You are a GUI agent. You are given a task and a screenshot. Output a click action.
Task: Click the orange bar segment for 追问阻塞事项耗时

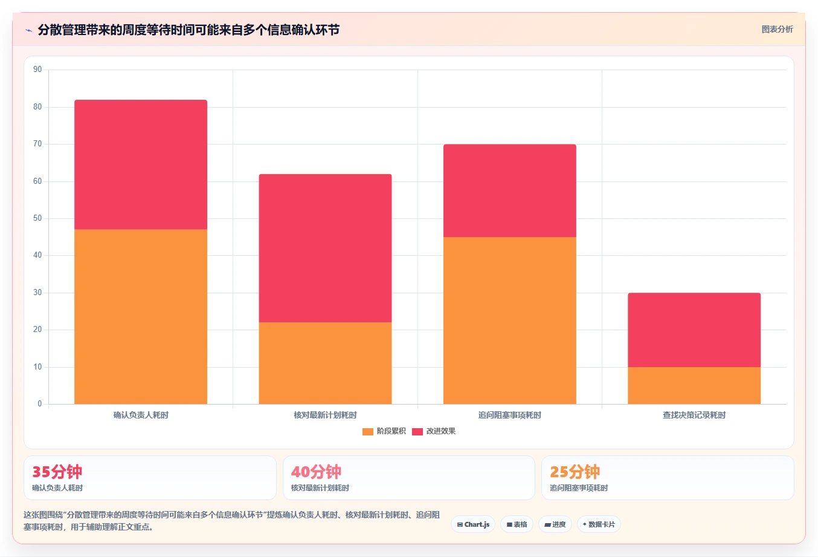[x=510, y=321]
